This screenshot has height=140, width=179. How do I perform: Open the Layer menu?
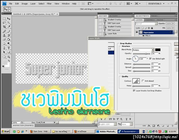[33, 4]
